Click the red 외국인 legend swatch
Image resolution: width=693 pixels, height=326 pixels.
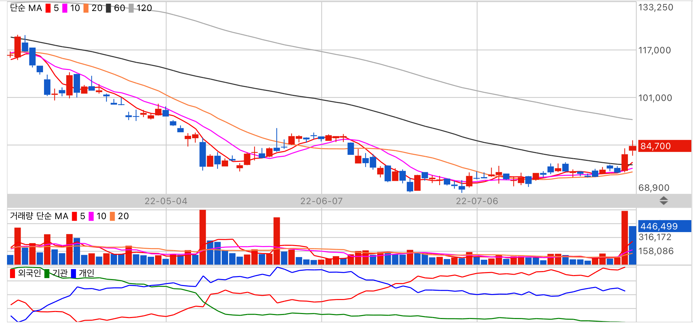pyautogui.click(x=13, y=273)
